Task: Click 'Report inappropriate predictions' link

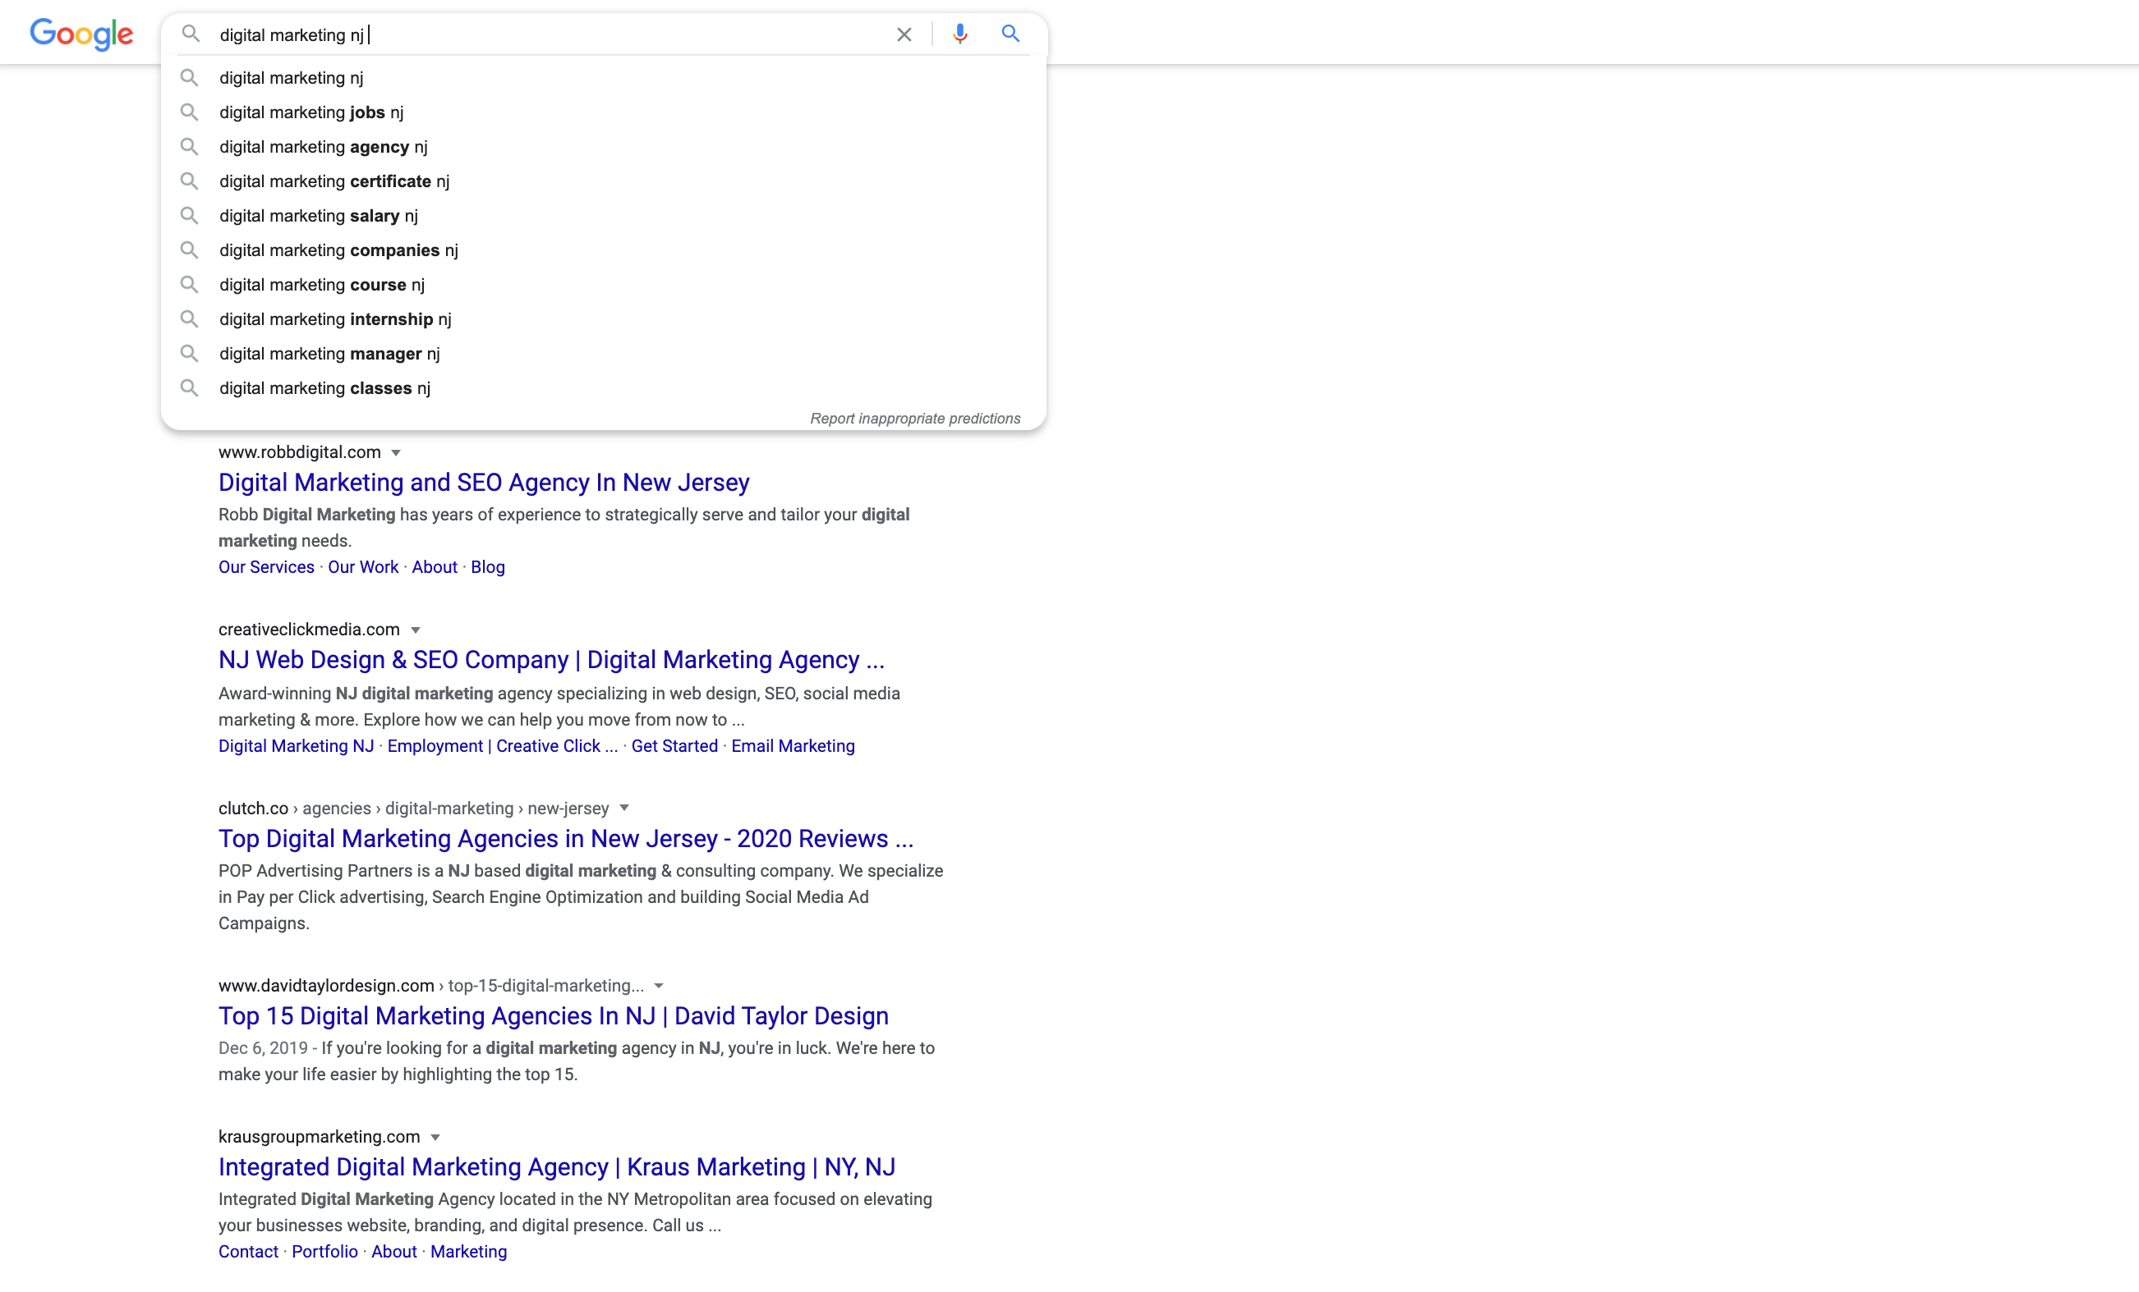Action: point(915,419)
